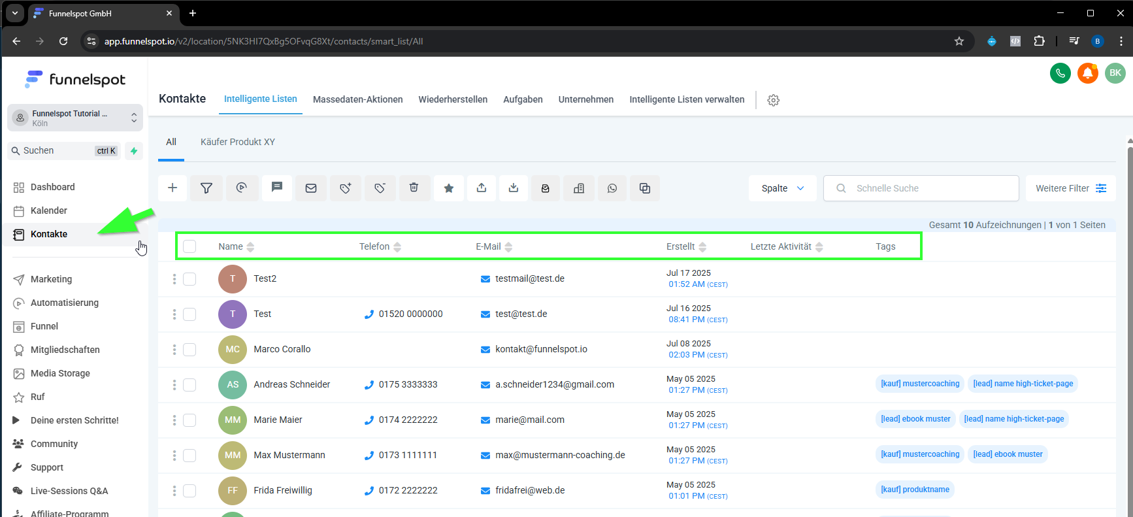Click the green phone dialer icon
Image resolution: width=1133 pixels, height=517 pixels.
click(x=1060, y=73)
